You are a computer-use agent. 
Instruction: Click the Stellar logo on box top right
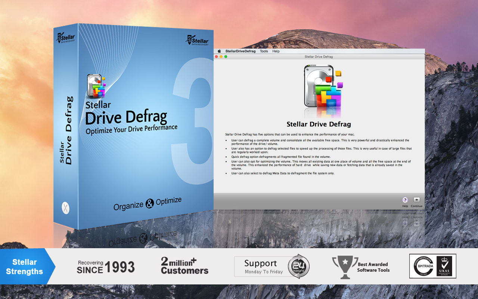click(198, 40)
